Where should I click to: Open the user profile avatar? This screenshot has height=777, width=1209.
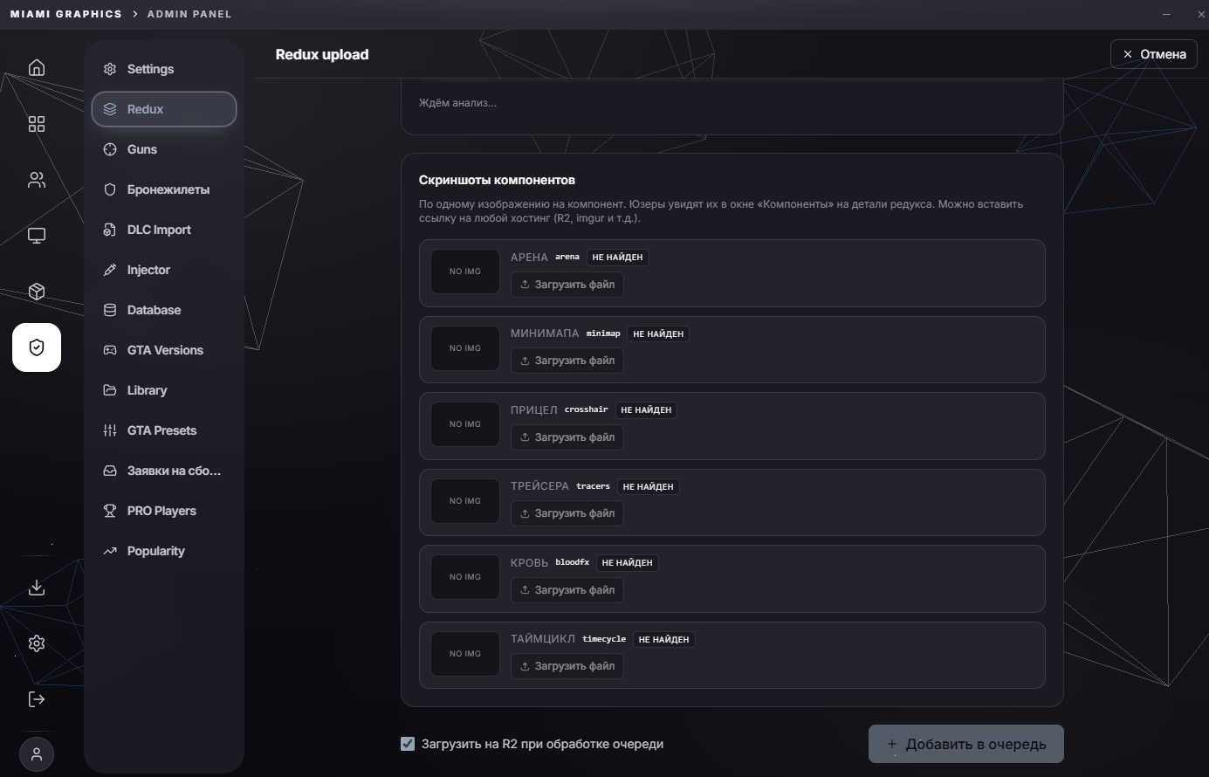37,754
